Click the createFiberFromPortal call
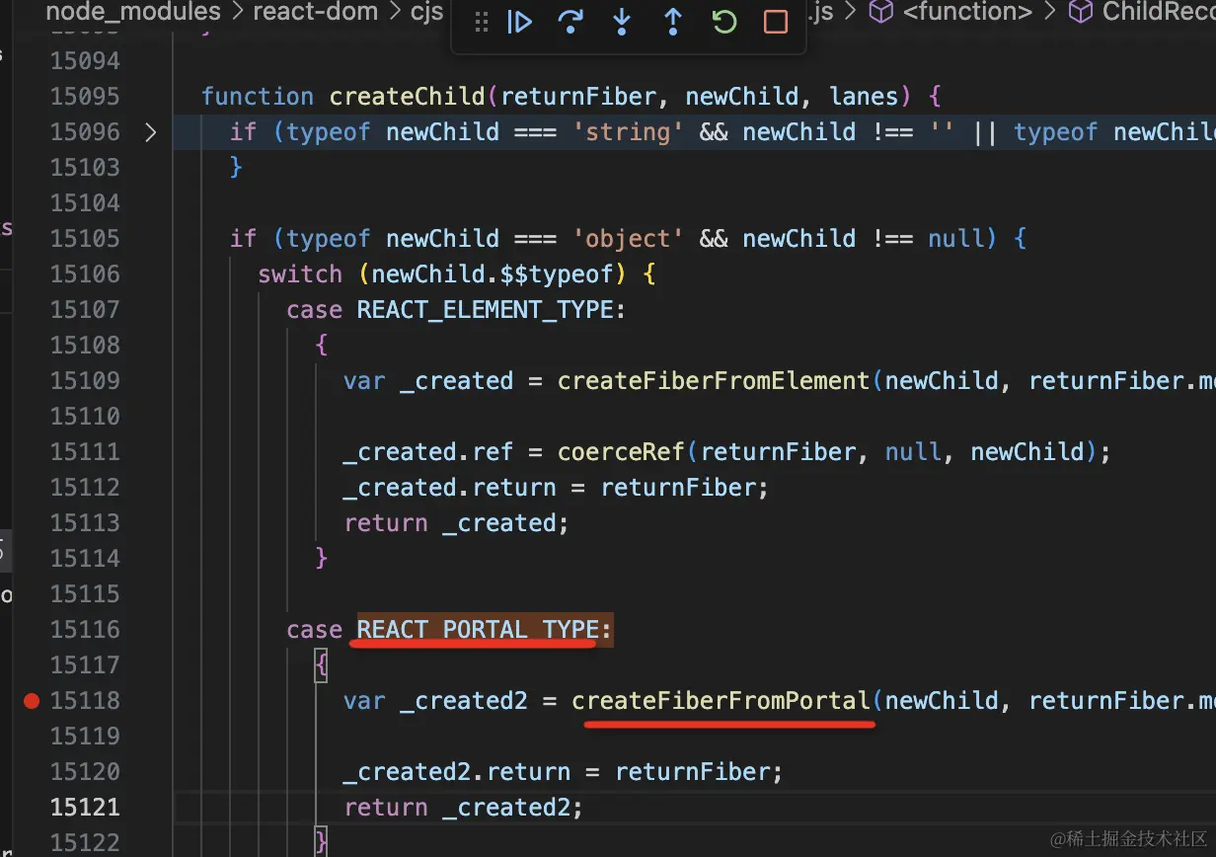Screen dimensions: 1216x857 pos(721,701)
